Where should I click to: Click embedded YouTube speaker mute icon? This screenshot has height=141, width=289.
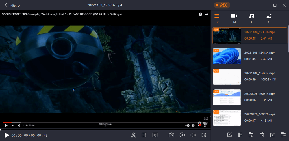coord(19,125)
